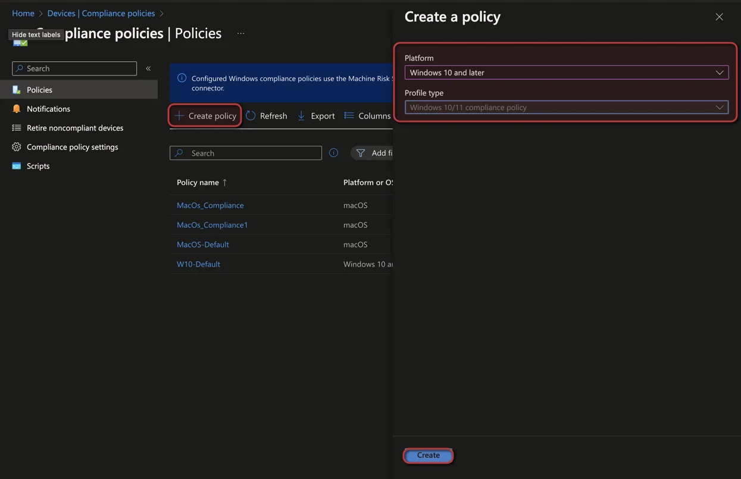
Task: Collapse the sidebar with double chevron
Action: [x=148, y=68]
